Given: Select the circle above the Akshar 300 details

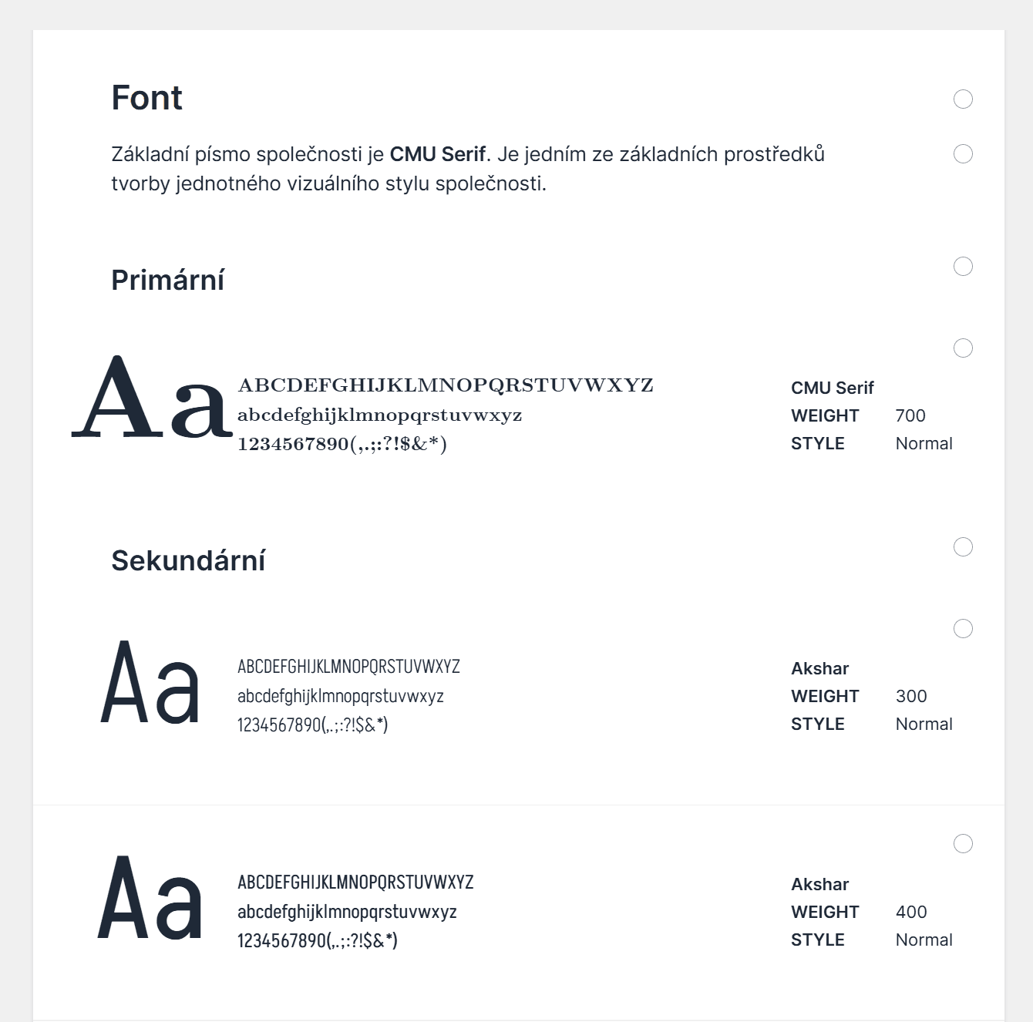Looking at the screenshot, I should tap(963, 628).
